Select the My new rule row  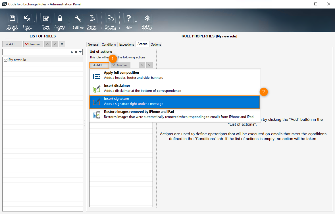click(x=43, y=60)
